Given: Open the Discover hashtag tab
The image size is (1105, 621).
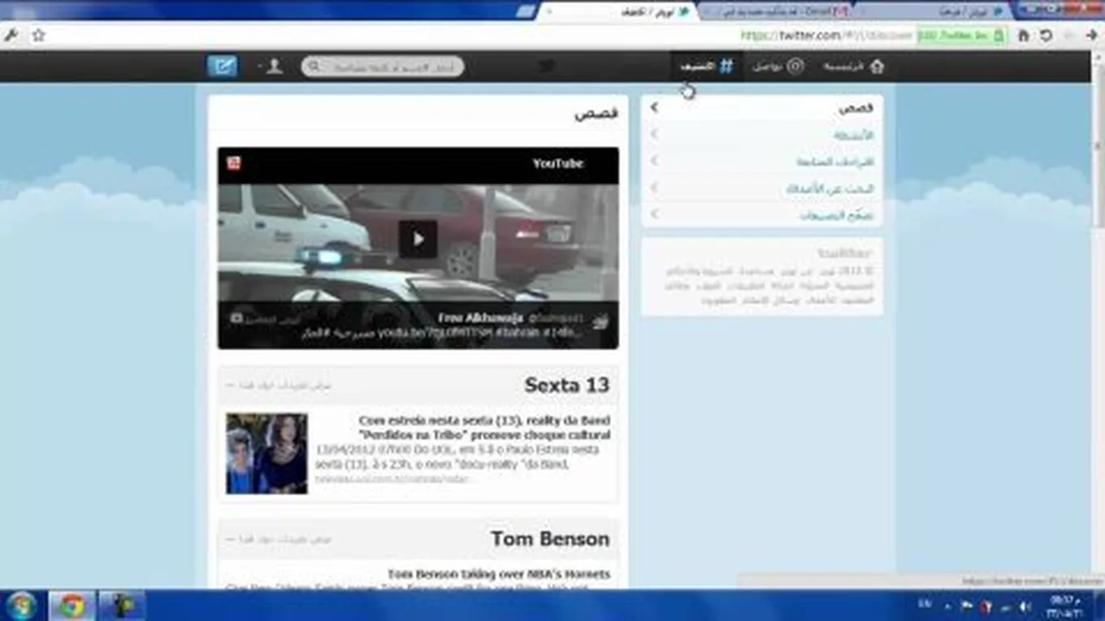Looking at the screenshot, I should [707, 67].
